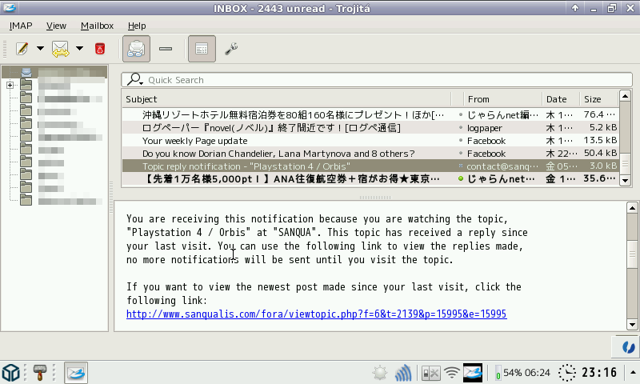Open the dropdown arrow next to the Reply icon
640x384 pixels.
pos(80,49)
